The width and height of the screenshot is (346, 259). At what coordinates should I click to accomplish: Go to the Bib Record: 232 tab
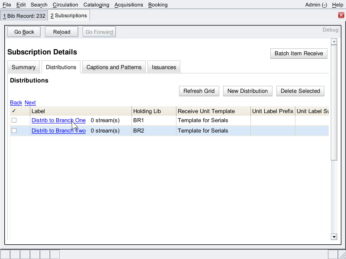24,16
